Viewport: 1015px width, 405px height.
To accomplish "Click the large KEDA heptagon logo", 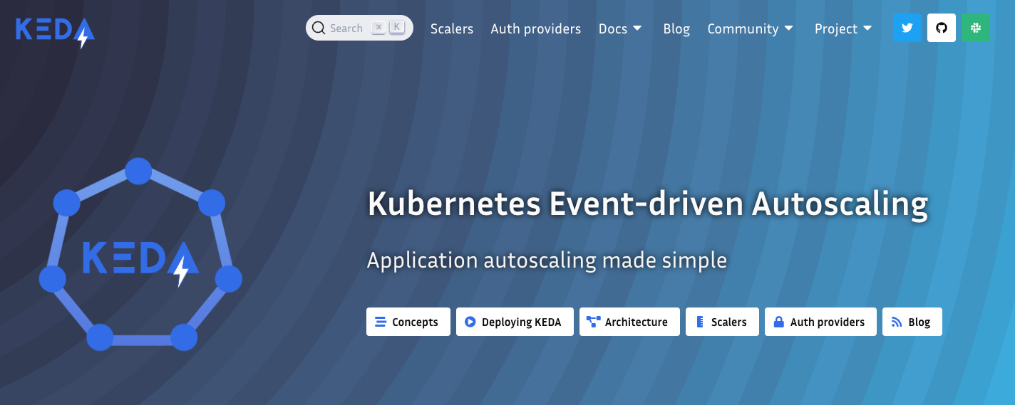I will tap(140, 254).
